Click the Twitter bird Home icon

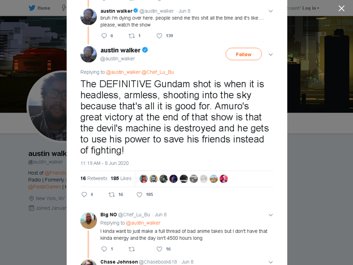click(32, 8)
